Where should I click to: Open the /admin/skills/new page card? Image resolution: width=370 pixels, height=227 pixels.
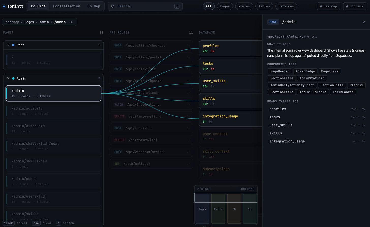point(53,164)
